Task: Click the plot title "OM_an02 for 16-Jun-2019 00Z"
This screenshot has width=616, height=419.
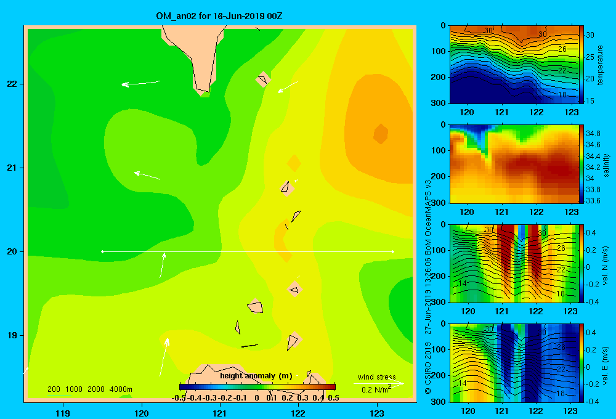Action: coord(219,17)
